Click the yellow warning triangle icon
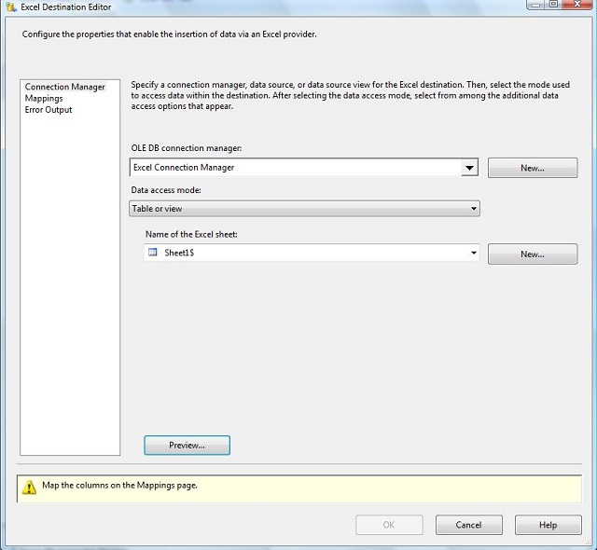This screenshot has height=550, width=597. click(x=30, y=487)
